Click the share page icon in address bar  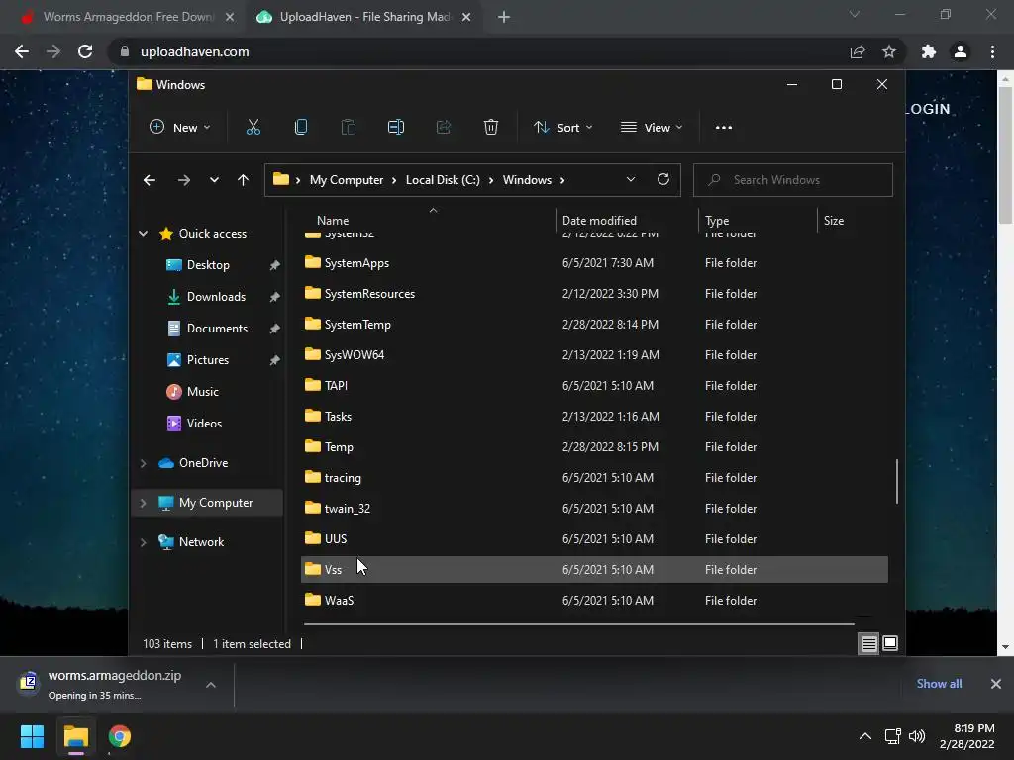pos(858,51)
